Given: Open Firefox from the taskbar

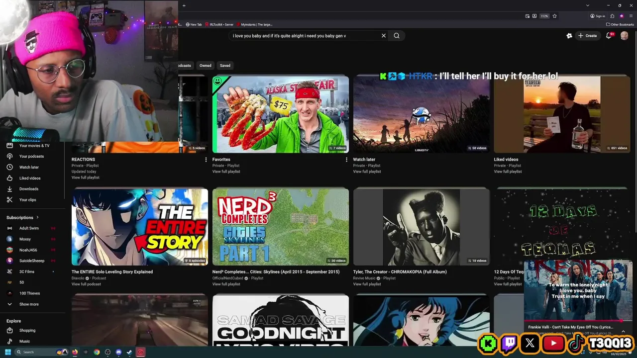Looking at the screenshot, I should pos(75,352).
